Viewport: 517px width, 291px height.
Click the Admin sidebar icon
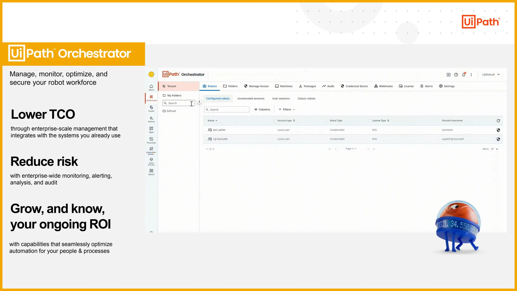click(x=151, y=172)
